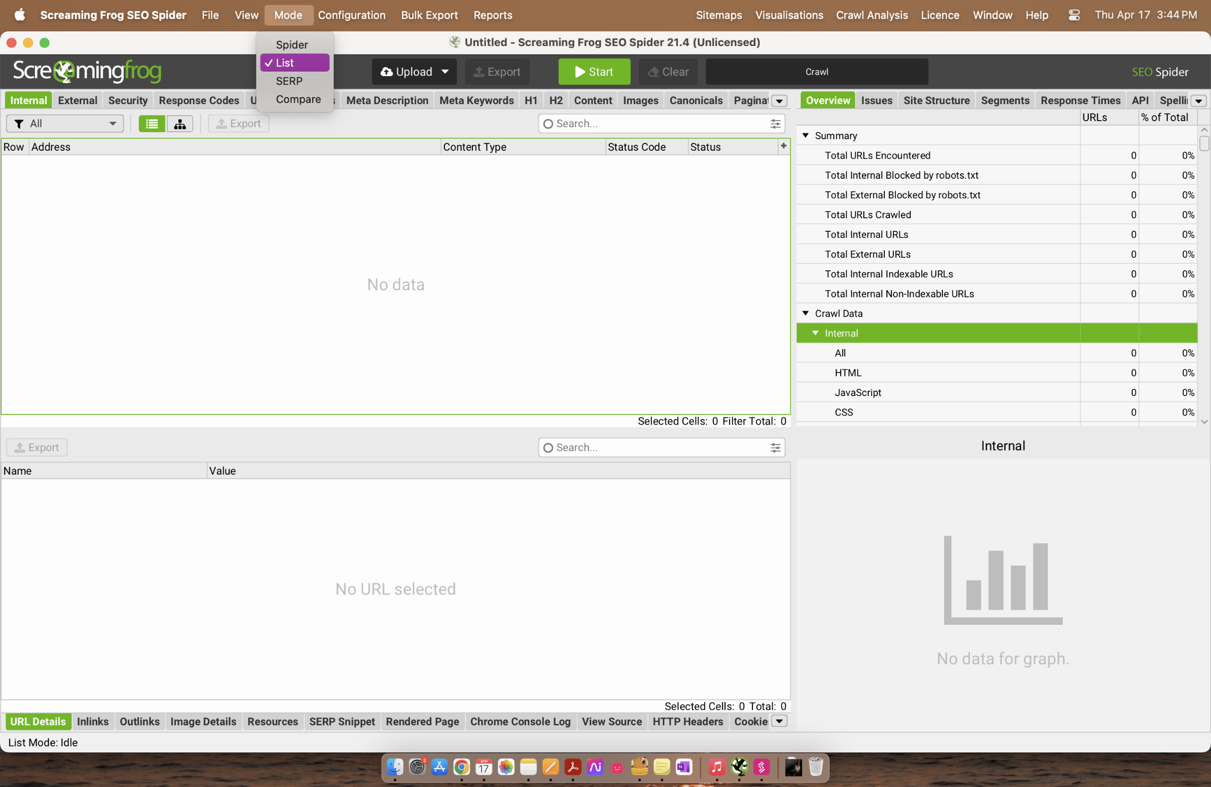The height and width of the screenshot is (787, 1211).
Task: Select Spider mode option
Action: (292, 45)
